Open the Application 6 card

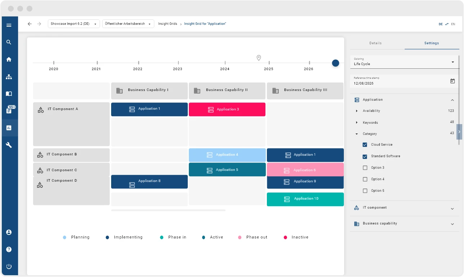click(305, 170)
